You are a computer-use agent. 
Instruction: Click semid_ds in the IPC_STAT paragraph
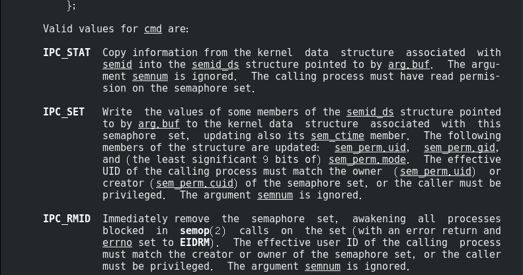tap(216, 65)
